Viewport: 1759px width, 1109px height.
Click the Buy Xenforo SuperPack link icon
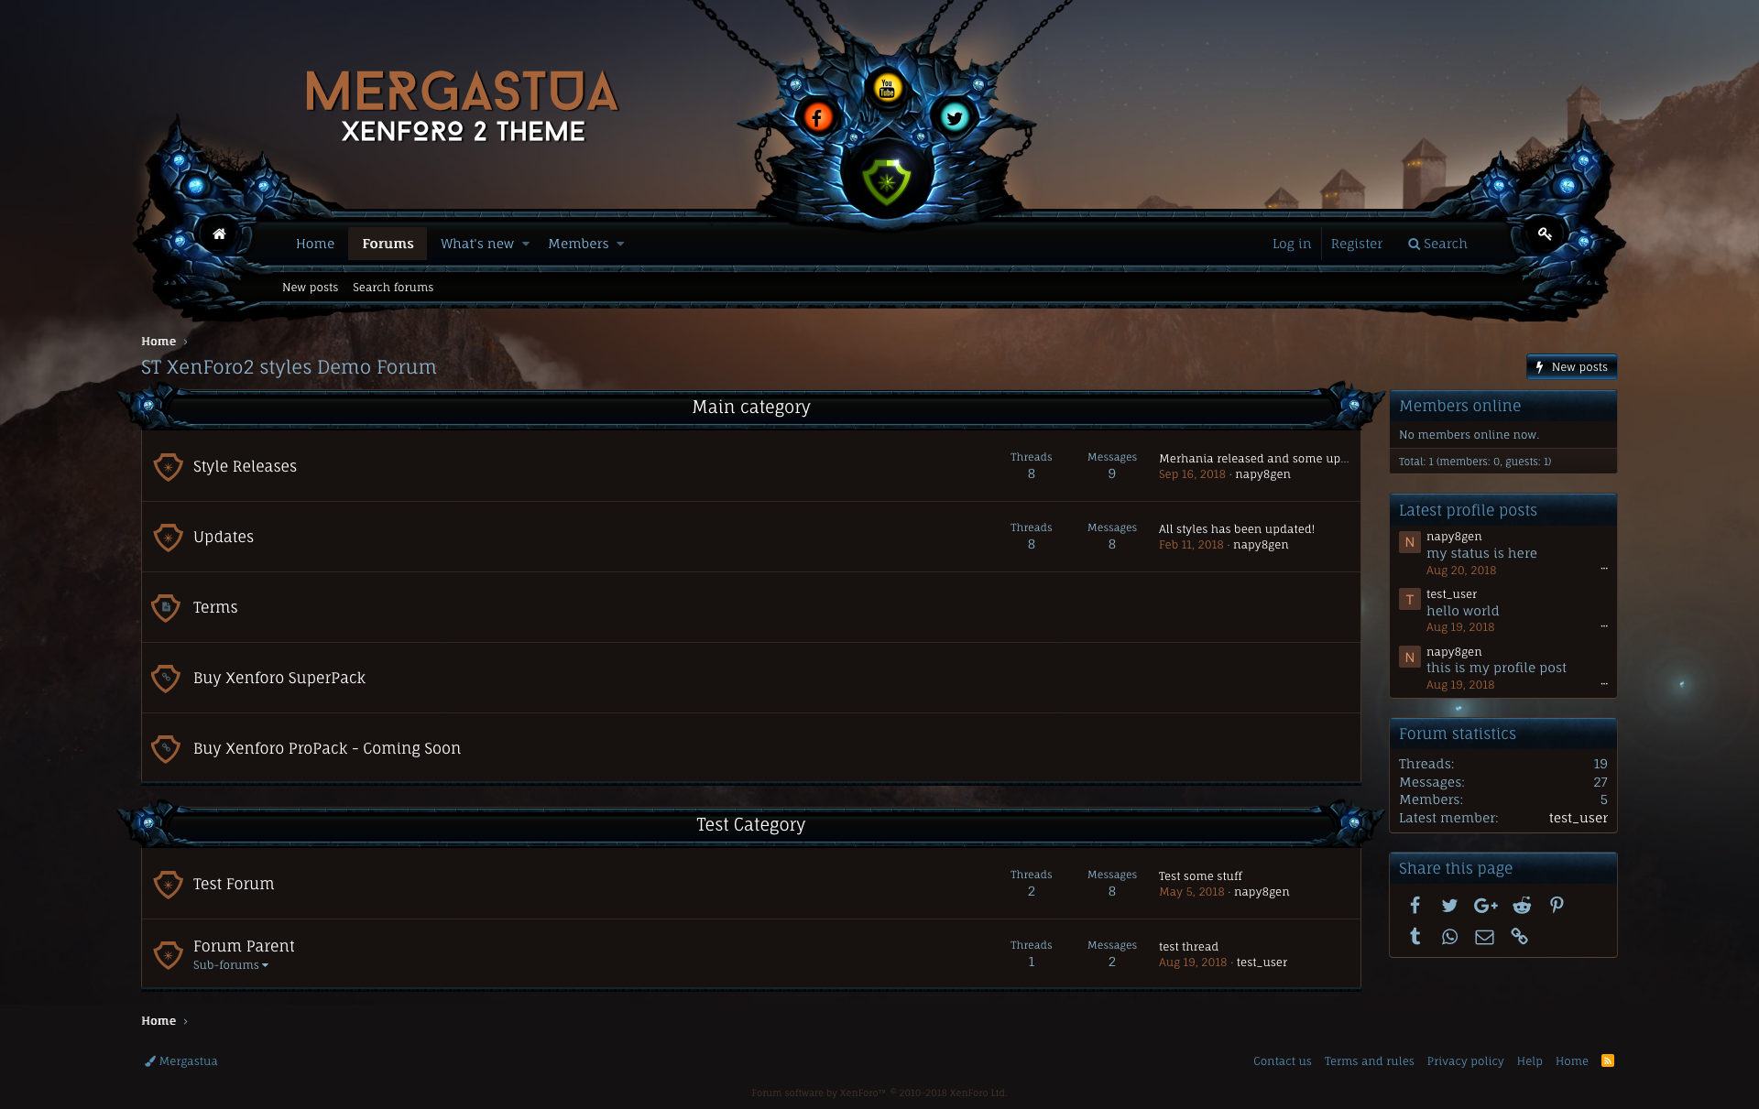(166, 678)
